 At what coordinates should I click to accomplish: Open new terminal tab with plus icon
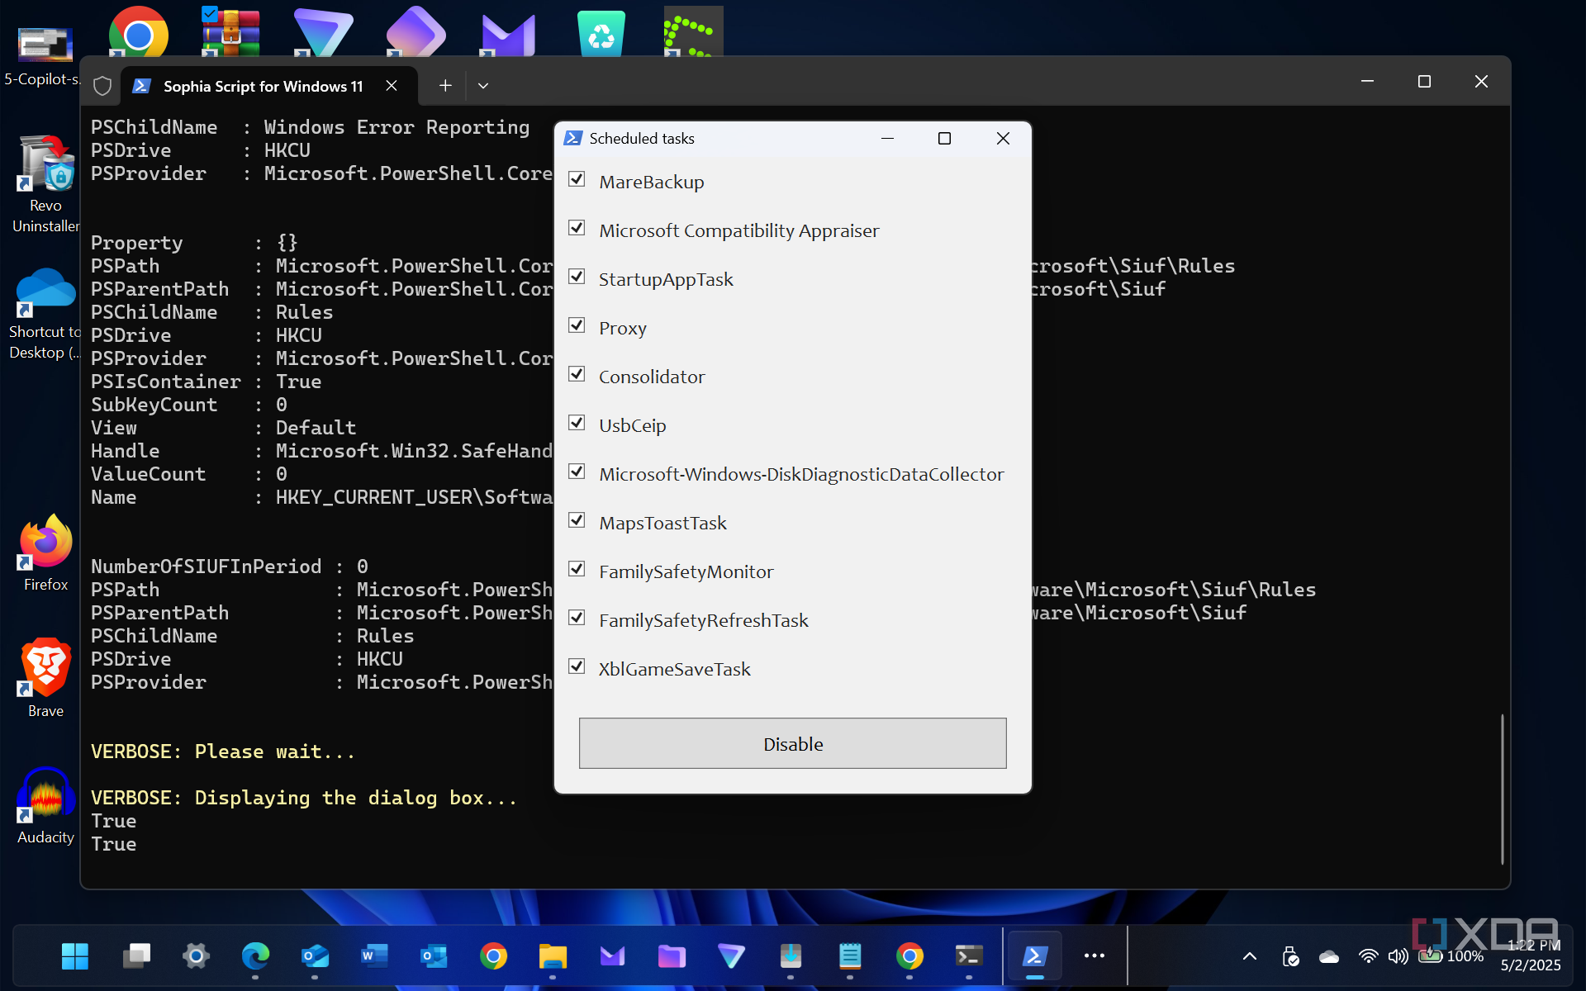[445, 86]
